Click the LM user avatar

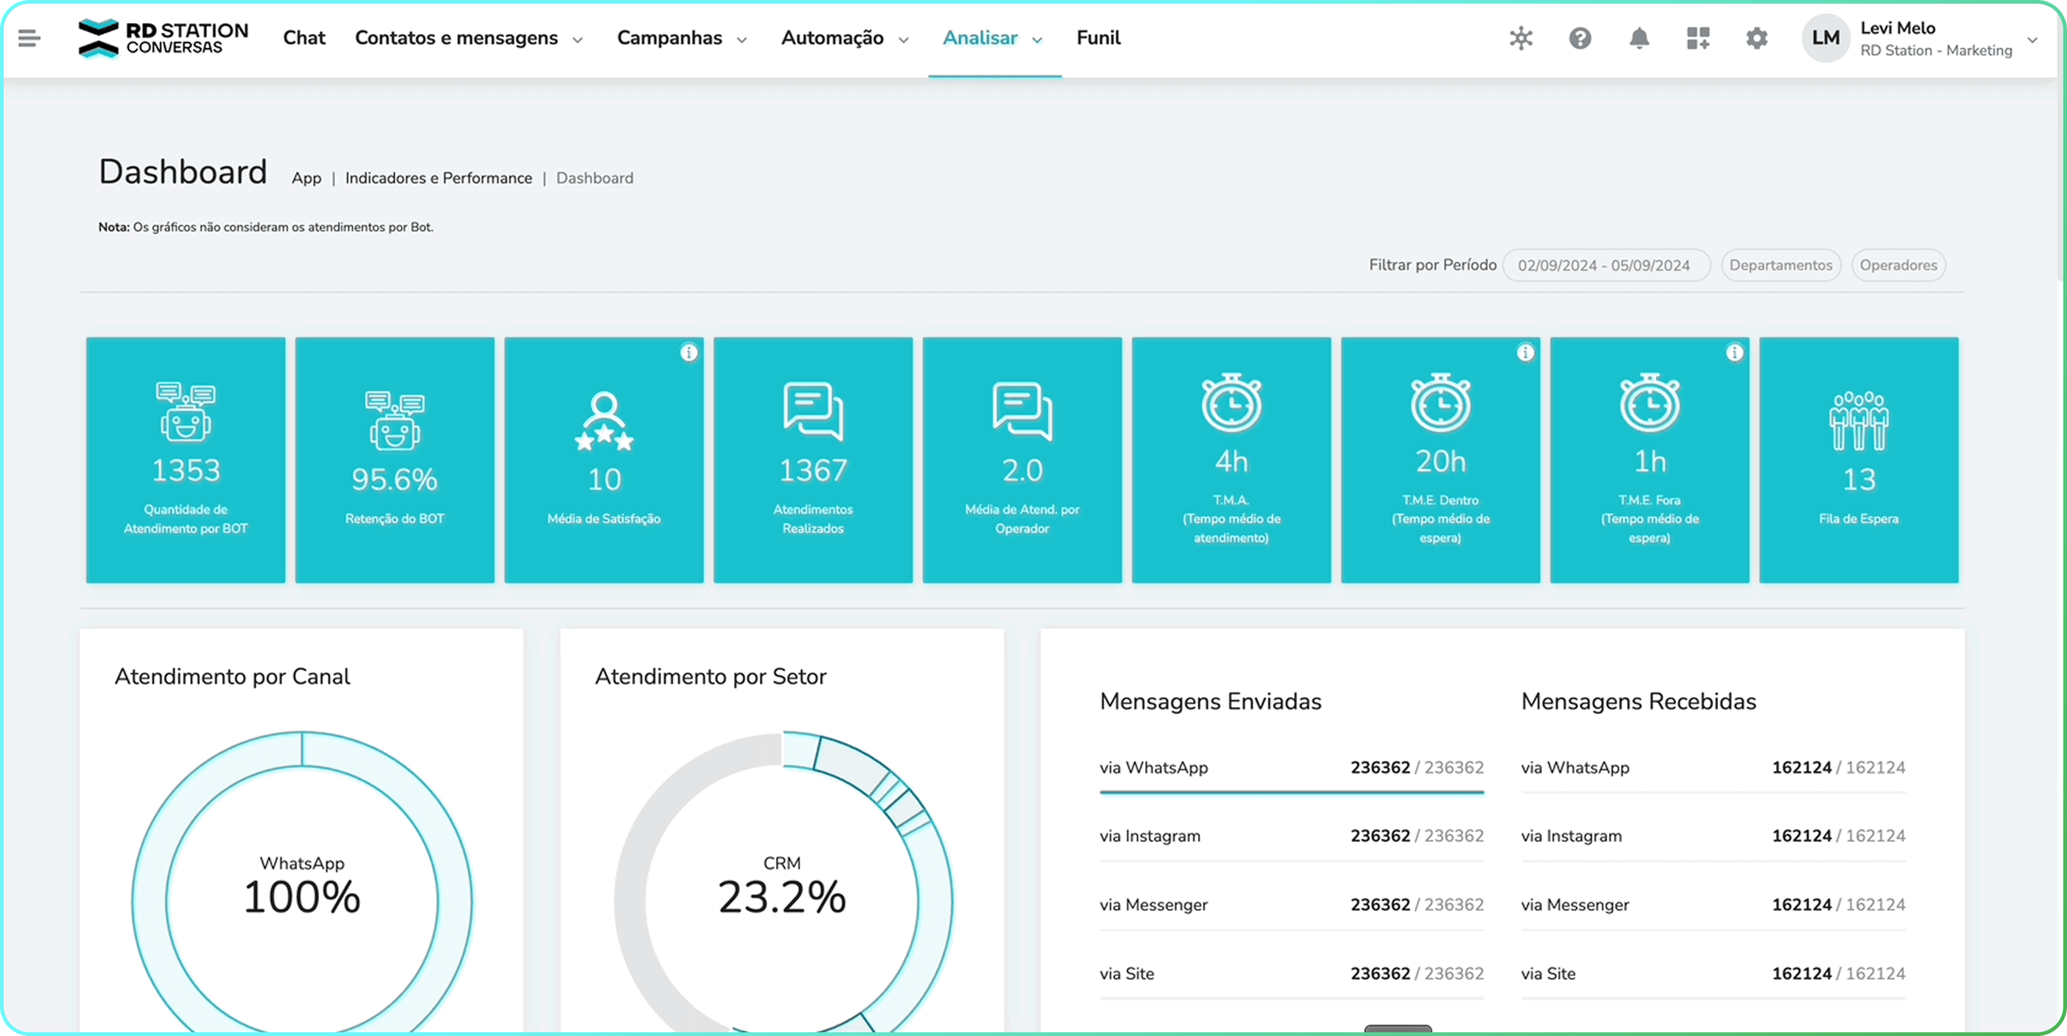tap(1826, 38)
